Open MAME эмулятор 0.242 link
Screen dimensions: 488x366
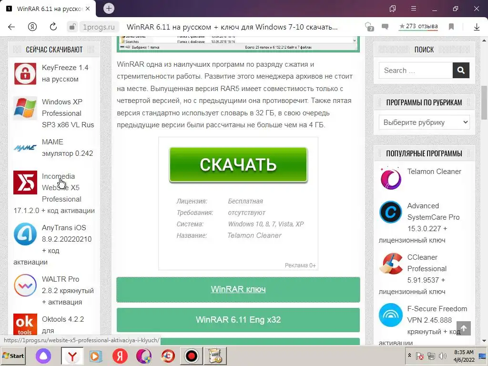(x=67, y=148)
